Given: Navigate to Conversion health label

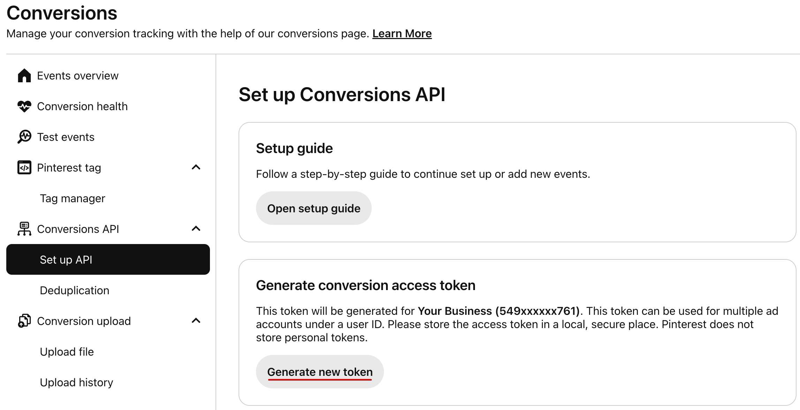Looking at the screenshot, I should pyautogui.click(x=82, y=106).
